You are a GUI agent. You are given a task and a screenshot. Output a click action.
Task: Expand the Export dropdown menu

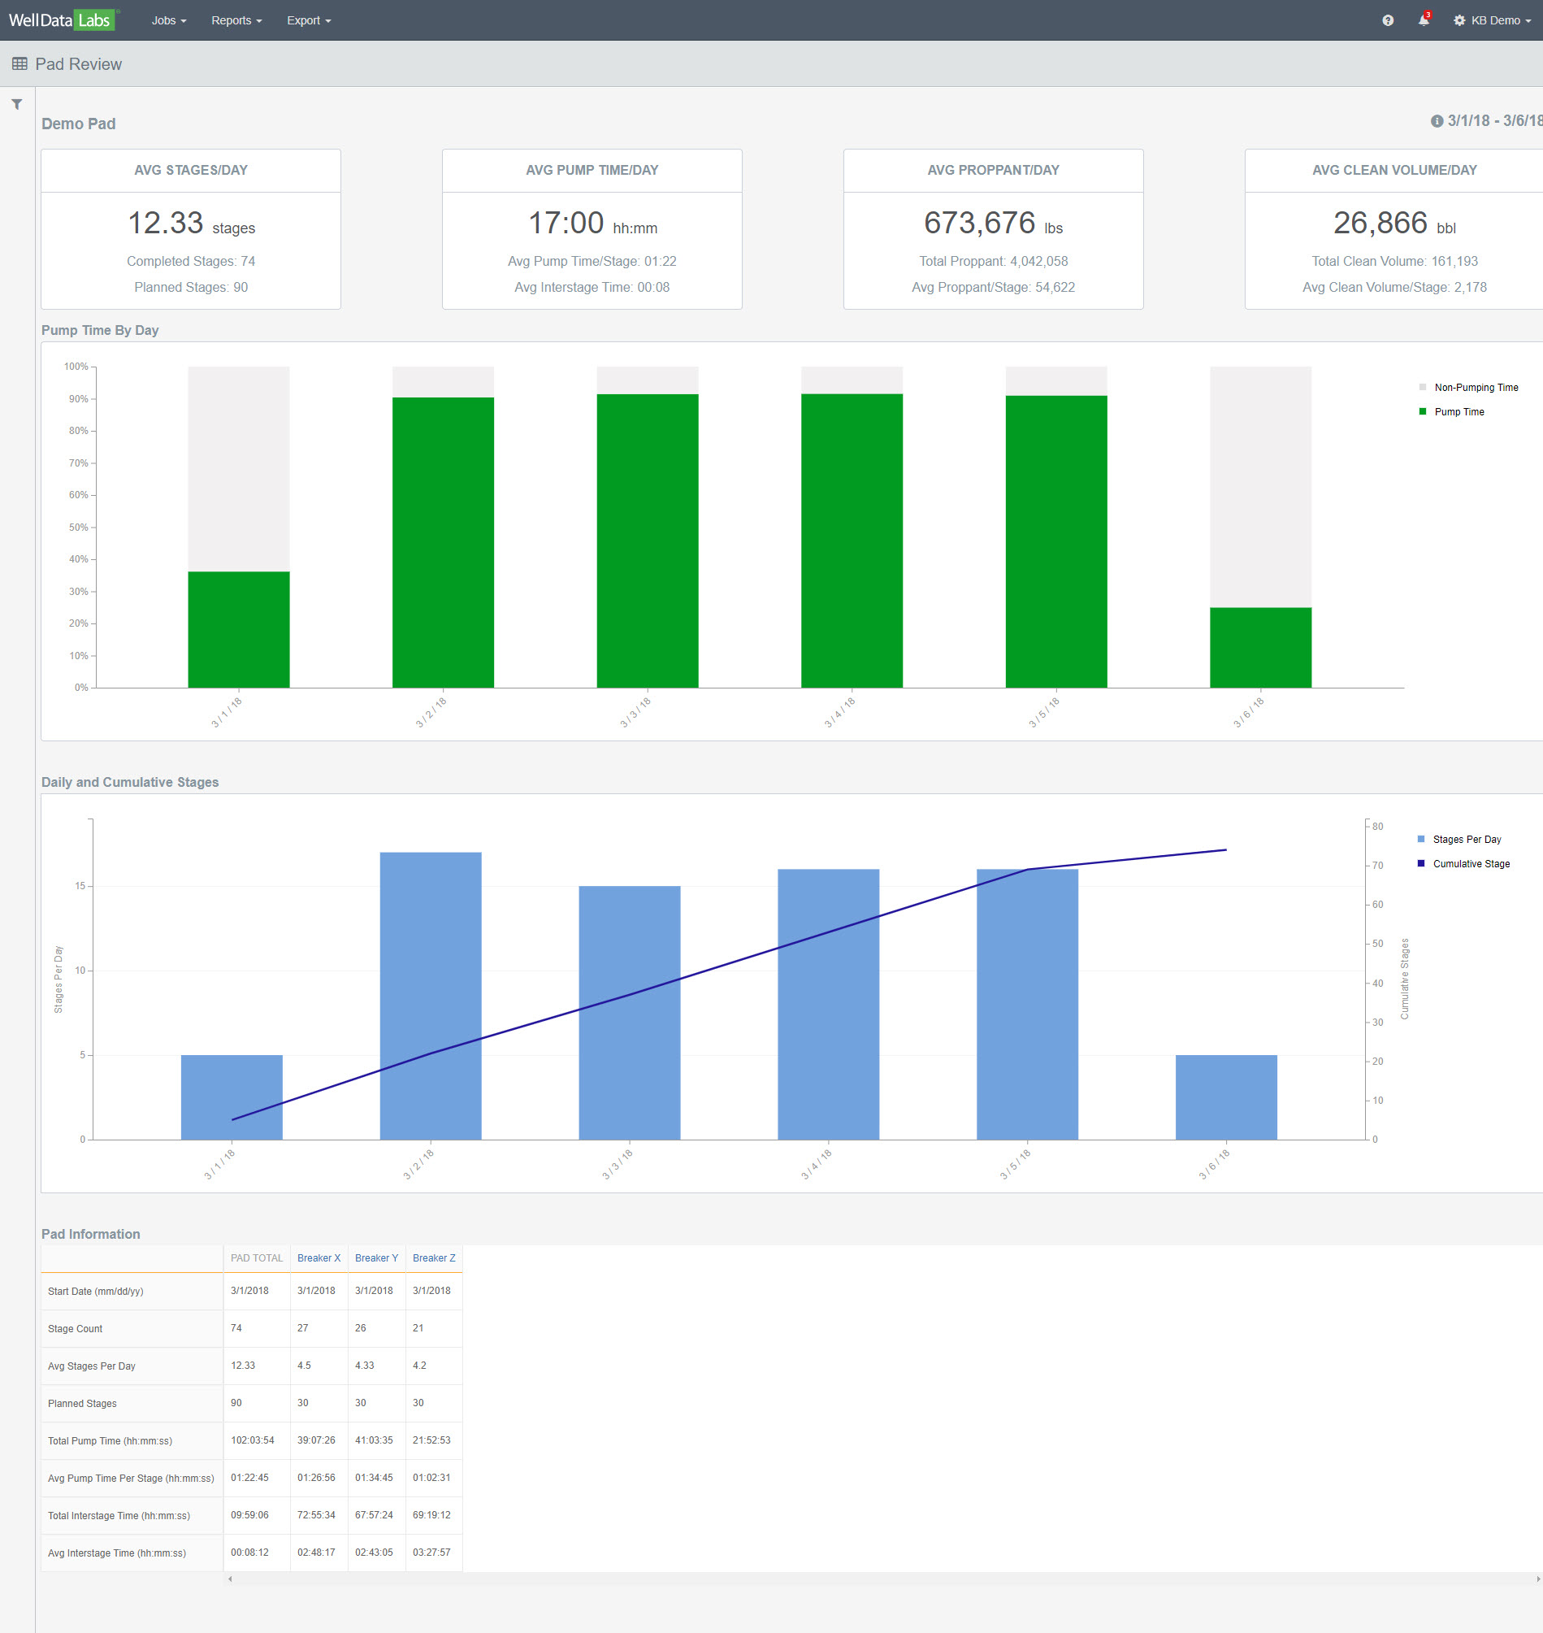(x=309, y=20)
